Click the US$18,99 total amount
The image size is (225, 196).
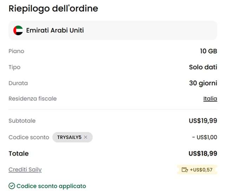202,154
